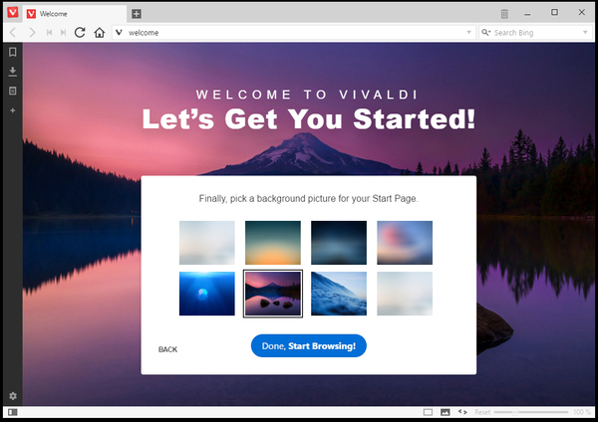Viewport: 598px width, 422px height.
Task: Open the Notes panel icon
Action: (13, 91)
